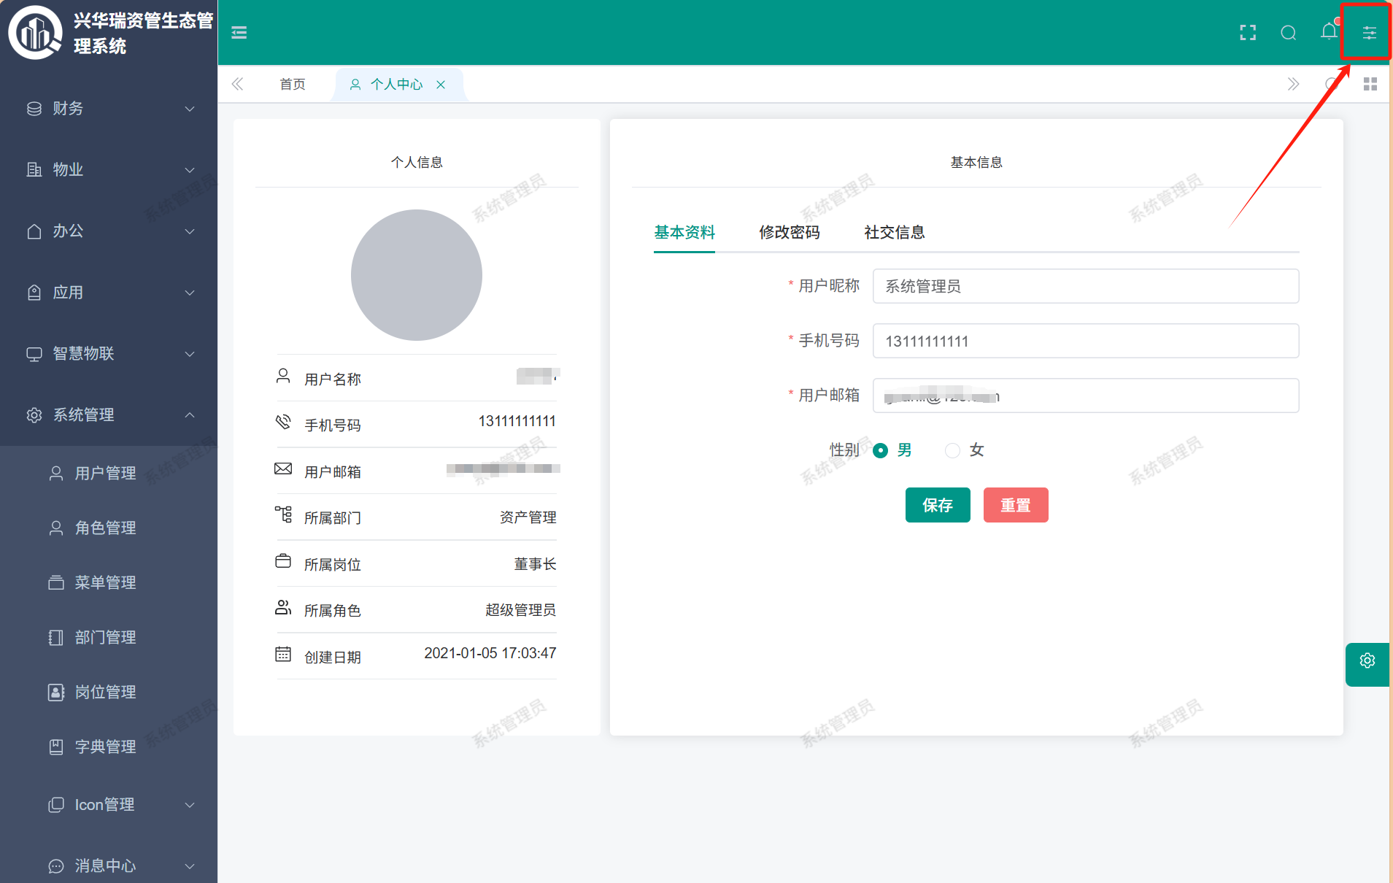
Task: Collapse the sidebar with the hamburger icon
Action: point(239,33)
